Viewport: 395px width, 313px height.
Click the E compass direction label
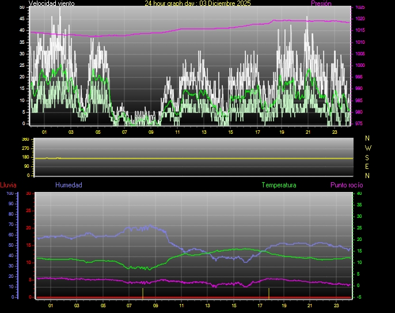tap(368, 166)
